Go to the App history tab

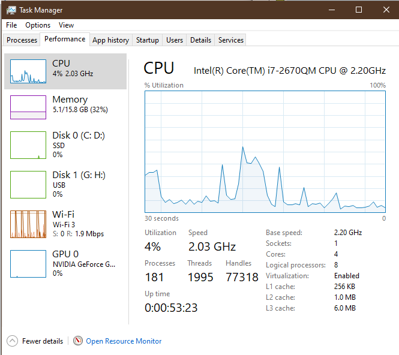pos(110,40)
